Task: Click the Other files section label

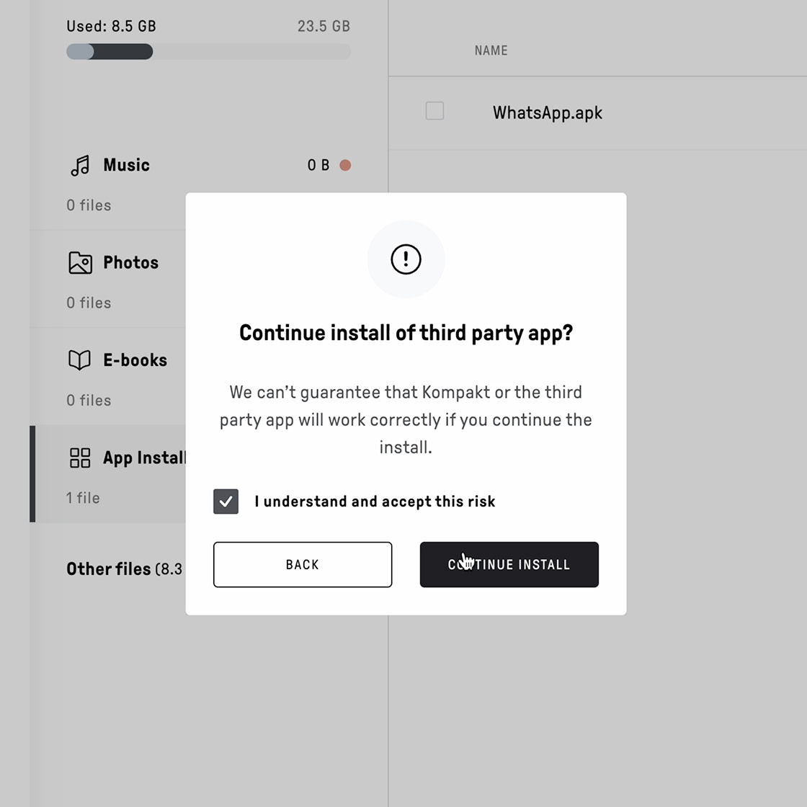Action: pyautogui.click(x=108, y=569)
